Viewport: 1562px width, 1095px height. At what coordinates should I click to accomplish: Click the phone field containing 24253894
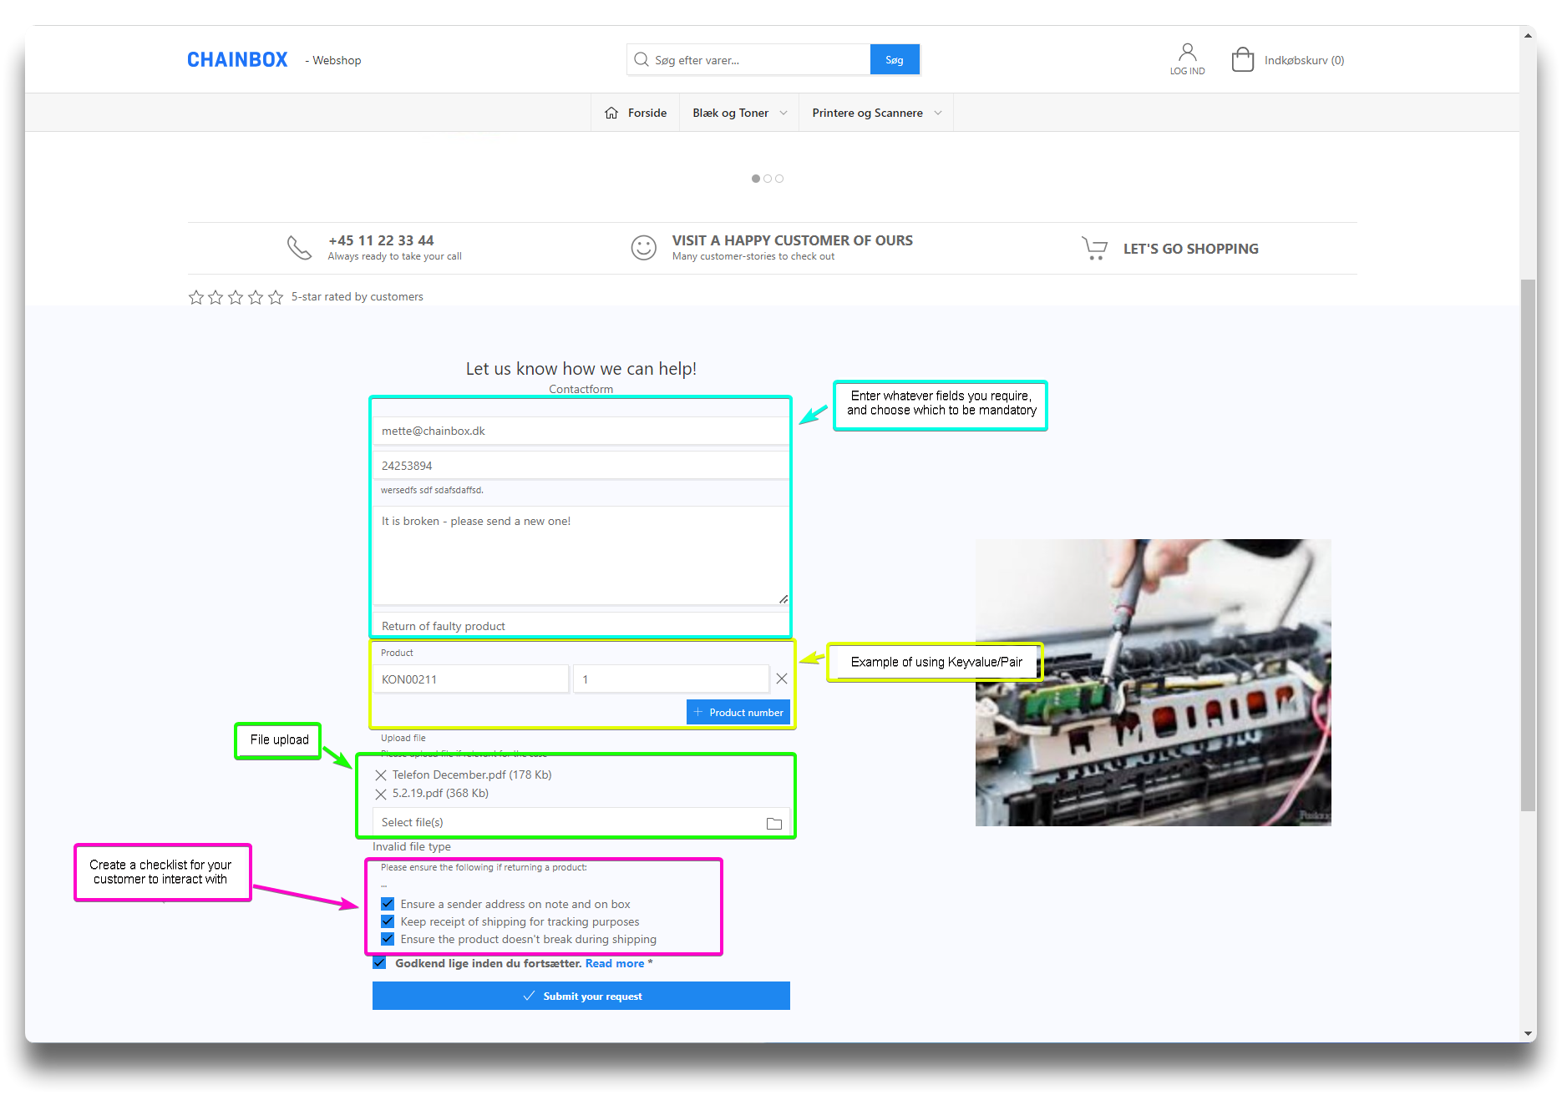[x=581, y=466]
